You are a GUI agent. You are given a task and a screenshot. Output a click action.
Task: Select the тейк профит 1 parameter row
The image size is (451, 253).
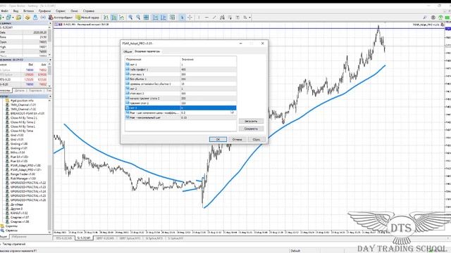(180, 70)
